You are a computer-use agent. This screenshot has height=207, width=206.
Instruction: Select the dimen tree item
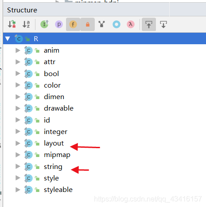[x=54, y=97]
